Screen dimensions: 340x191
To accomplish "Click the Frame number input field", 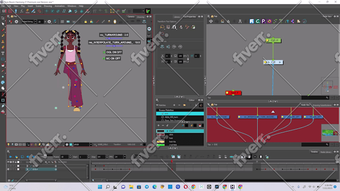I will 64,157.
